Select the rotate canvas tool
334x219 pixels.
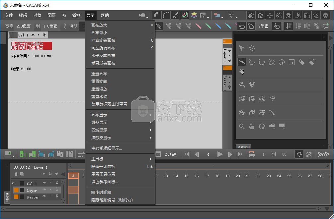point(262,127)
